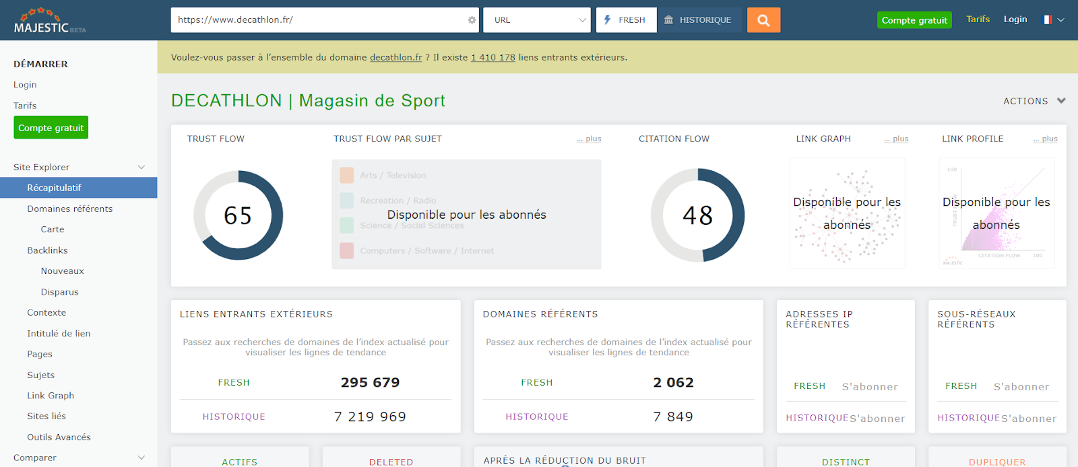Click Tarifs in the sidebar
The height and width of the screenshot is (467, 1078).
tap(25, 106)
